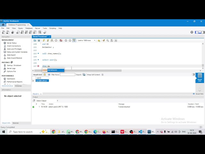The image size is (205, 154).
Task: Select the root@localhost result cell
Action: click(42, 81)
